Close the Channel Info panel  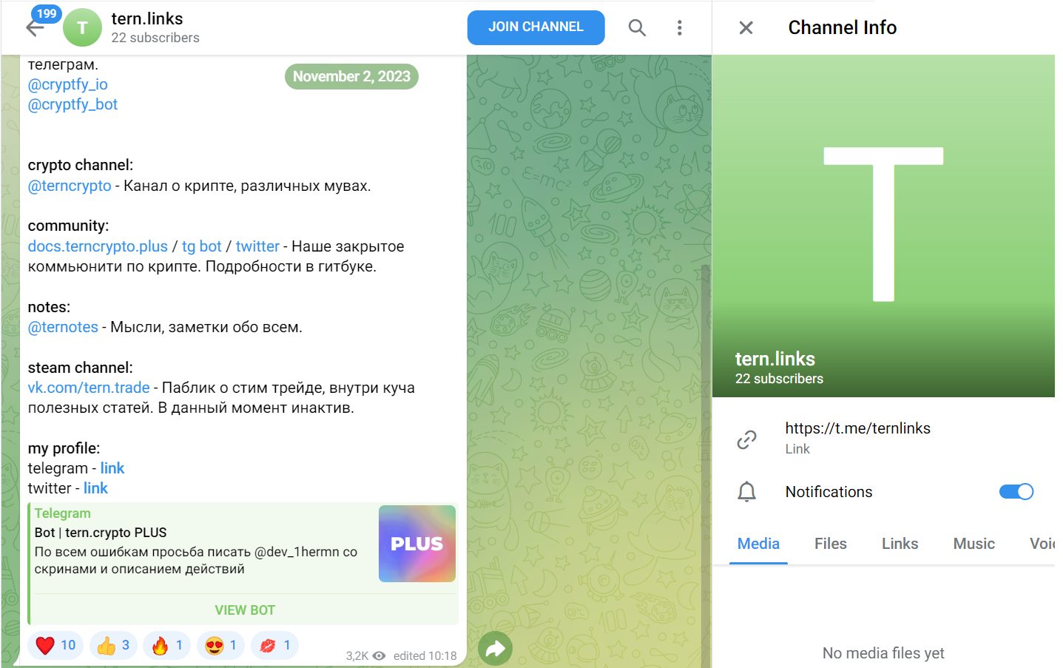click(x=746, y=28)
